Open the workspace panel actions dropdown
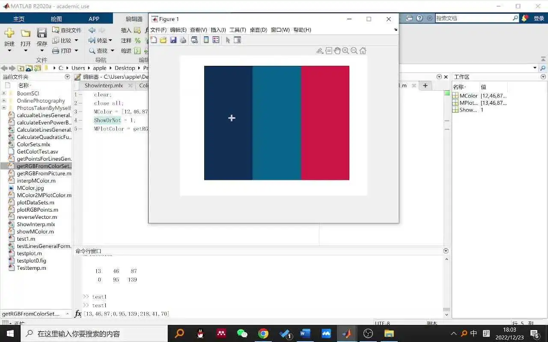This screenshot has width=548, height=342. pyautogui.click(x=543, y=77)
